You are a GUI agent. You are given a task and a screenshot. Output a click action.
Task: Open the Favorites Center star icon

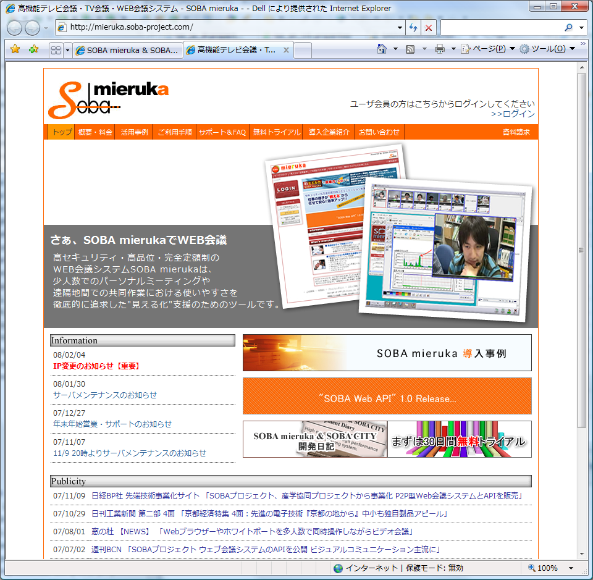coord(15,49)
